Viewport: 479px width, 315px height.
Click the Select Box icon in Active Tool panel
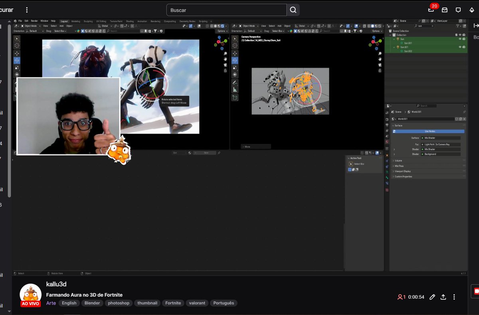tap(351, 164)
